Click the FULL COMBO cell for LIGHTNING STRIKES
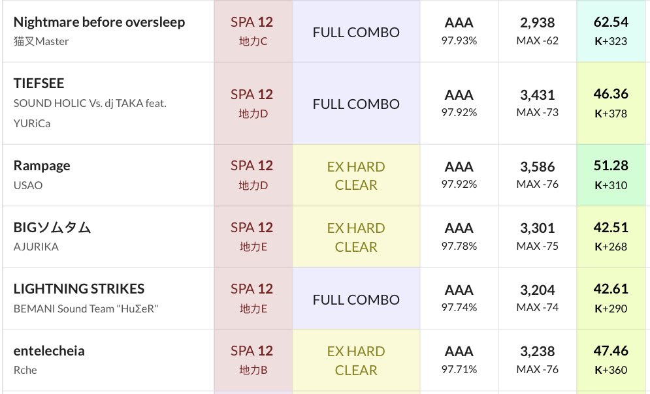This screenshot has height=394, width=650. point(356,299)
